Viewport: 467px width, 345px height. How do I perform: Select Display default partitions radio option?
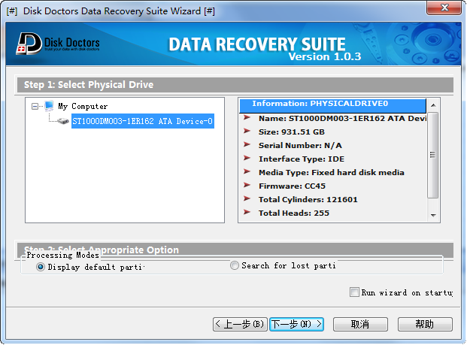click(41, 267)
